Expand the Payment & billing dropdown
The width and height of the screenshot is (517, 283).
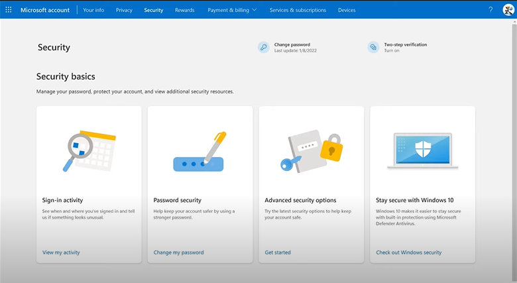tap(232, 10)
